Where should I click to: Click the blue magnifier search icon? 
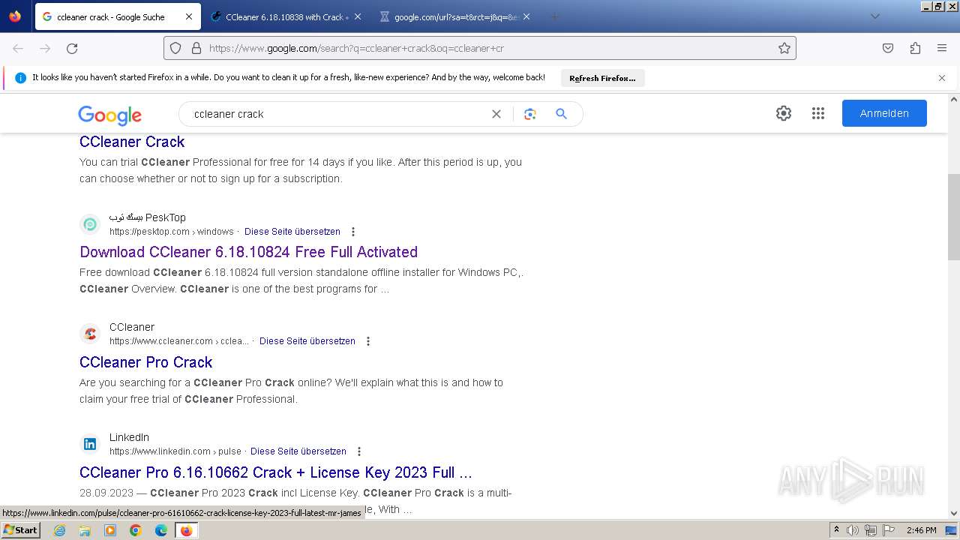[561, 114]
